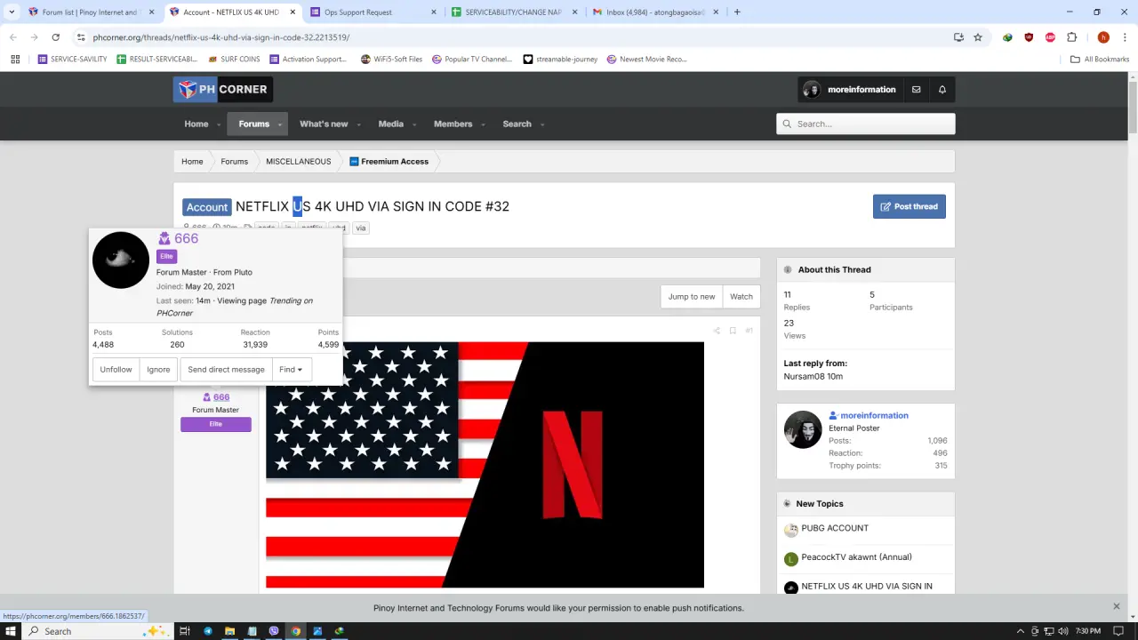Click the moreinformation account button in header
Screen dimensions: 1138x640
click(848, 90)
